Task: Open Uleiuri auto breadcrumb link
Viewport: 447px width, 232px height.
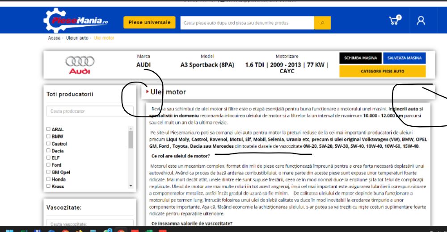Action: click(77, 38)
